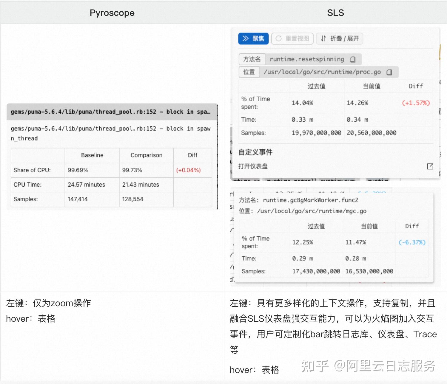Click the 重置视图 reset view button
This screenshot has height=384, width=447.
[292, 38]
